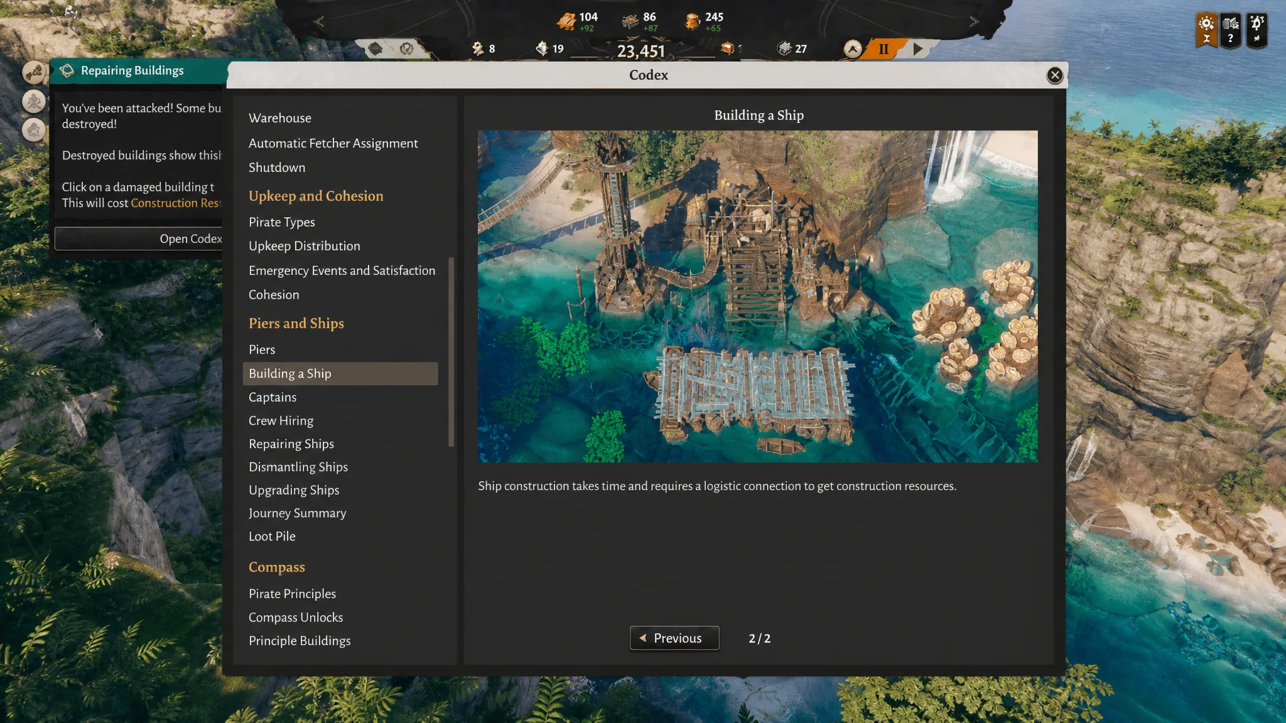Open the star lantern banner badge
Viewport: 1286px width, 723px height.
[x=1256, y=29]
